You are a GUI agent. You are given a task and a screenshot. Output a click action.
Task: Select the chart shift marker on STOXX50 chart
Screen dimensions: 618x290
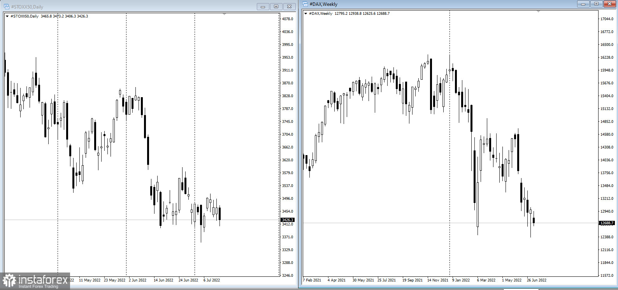tap(224, 14)
